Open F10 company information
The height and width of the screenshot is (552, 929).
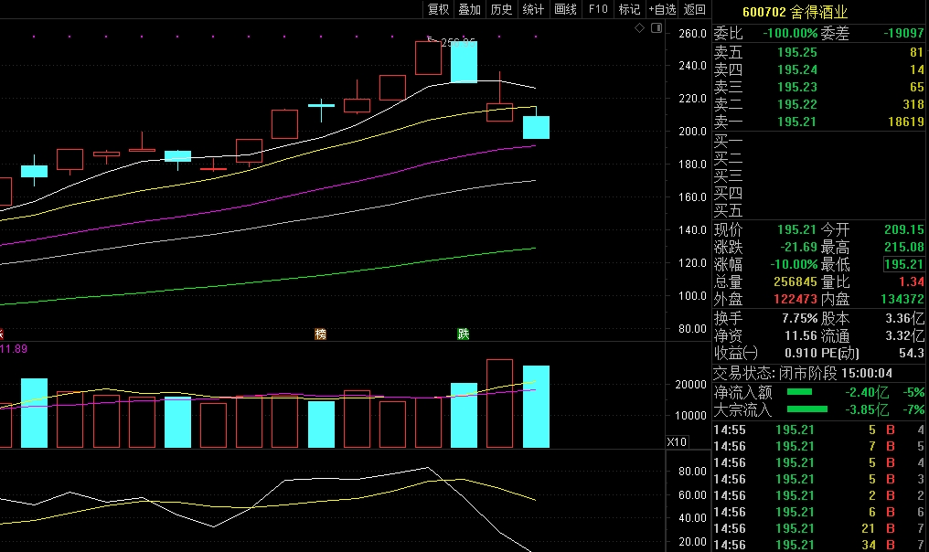tap(598, 9)
